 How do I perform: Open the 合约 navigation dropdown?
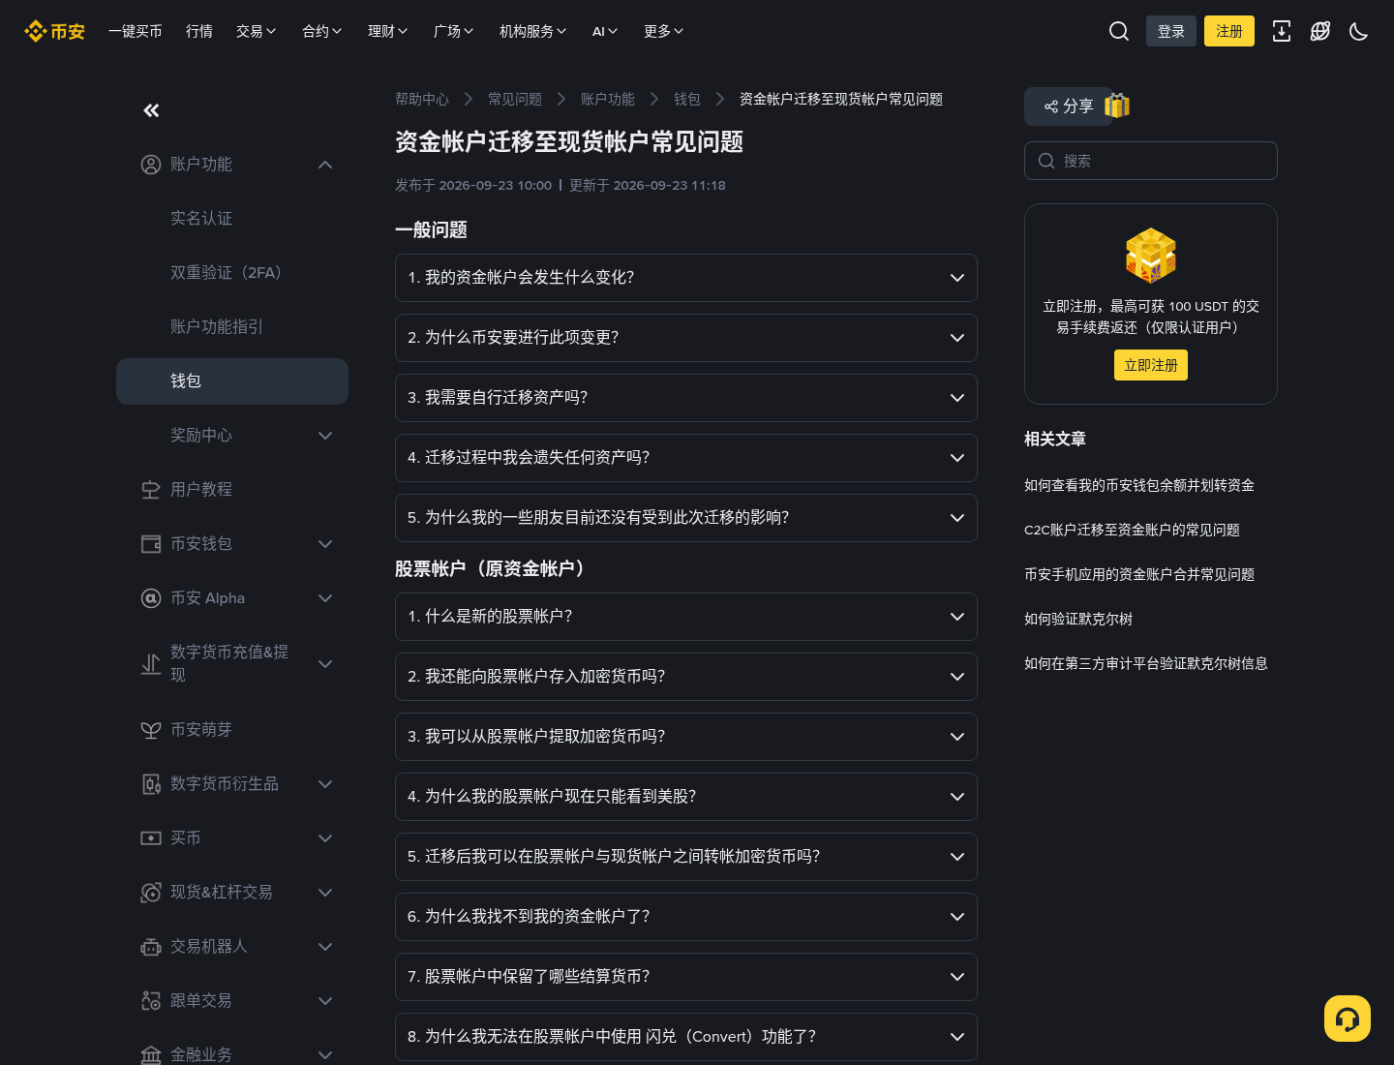tap(322, 31)
